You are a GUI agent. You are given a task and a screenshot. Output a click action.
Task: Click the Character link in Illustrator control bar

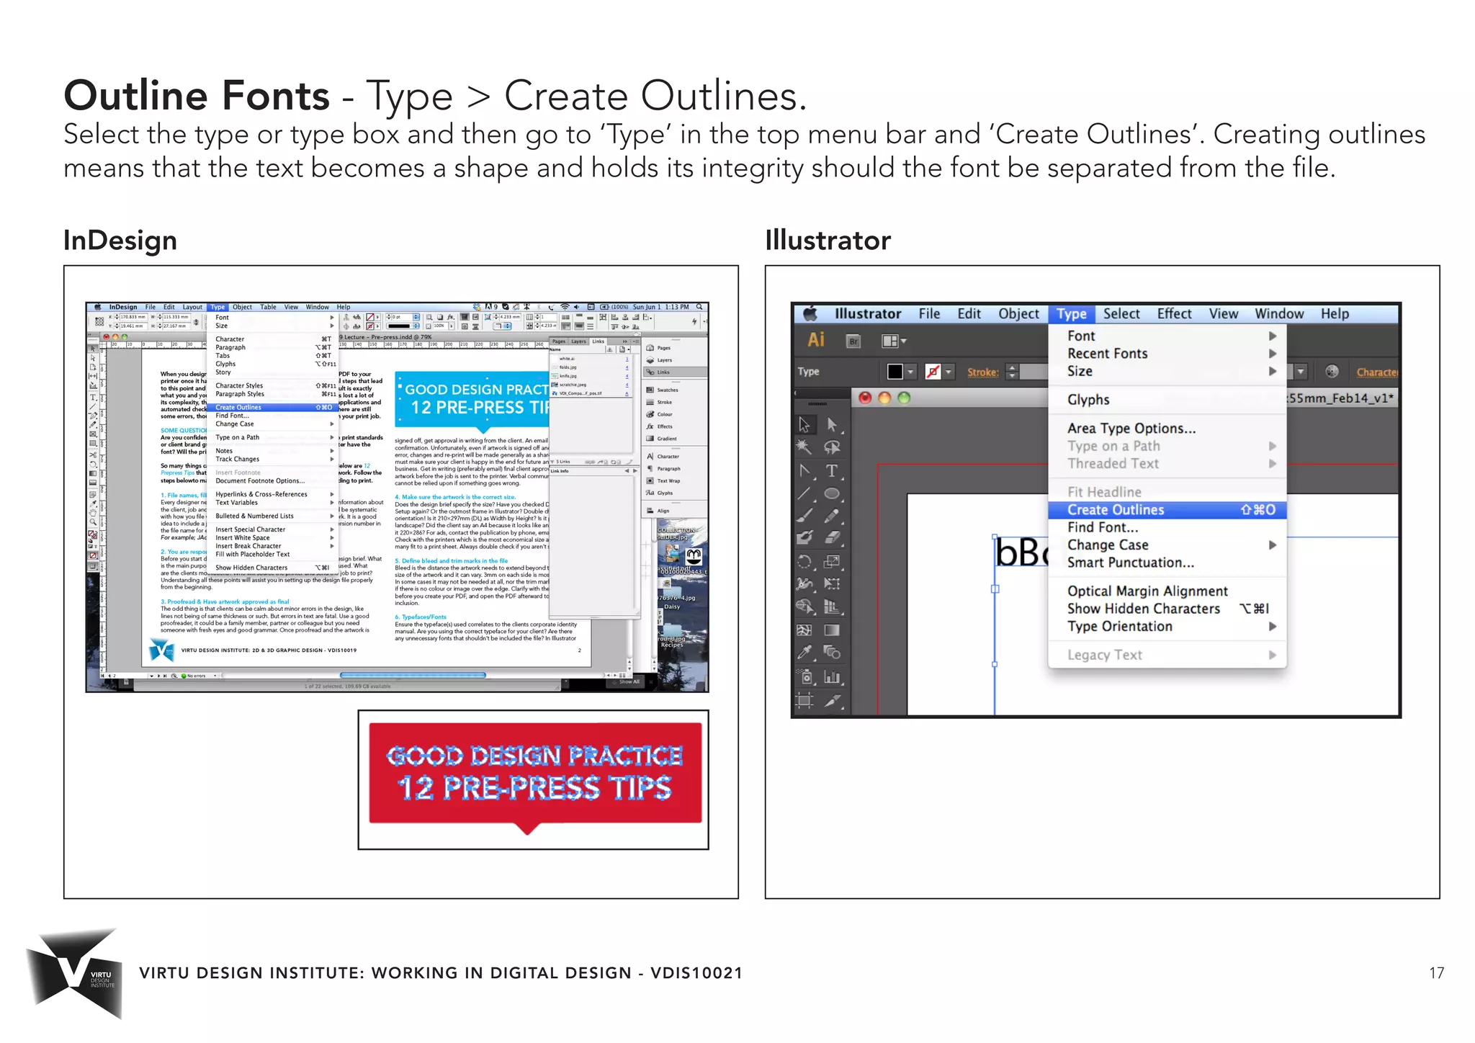[1377, 372]
